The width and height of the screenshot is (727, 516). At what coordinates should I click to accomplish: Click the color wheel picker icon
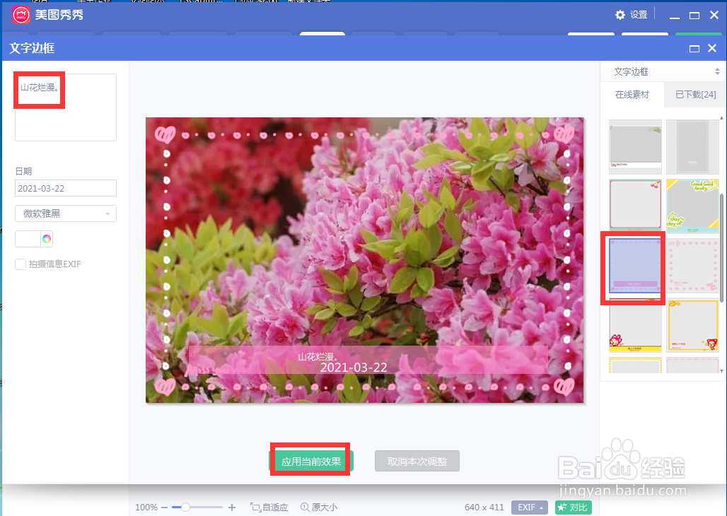[47, 239]
